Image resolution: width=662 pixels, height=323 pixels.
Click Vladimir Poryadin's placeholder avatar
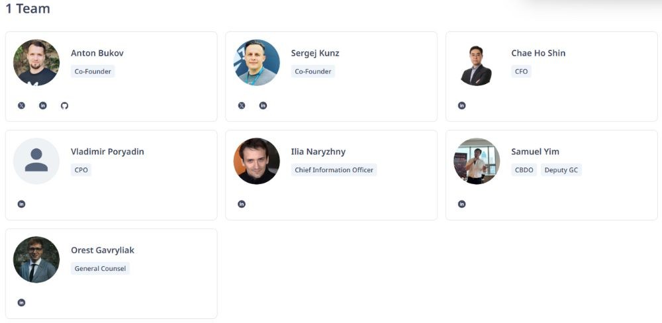pyautogui.click(x=36, y=161)
